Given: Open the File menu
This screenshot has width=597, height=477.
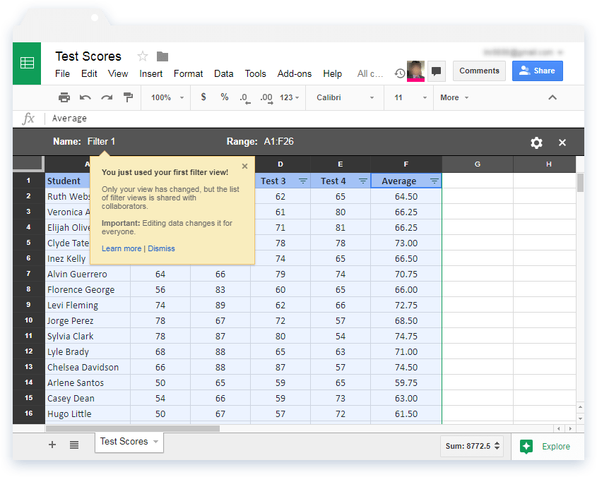Looking at the screenshot, I should (x=62, y=74).
